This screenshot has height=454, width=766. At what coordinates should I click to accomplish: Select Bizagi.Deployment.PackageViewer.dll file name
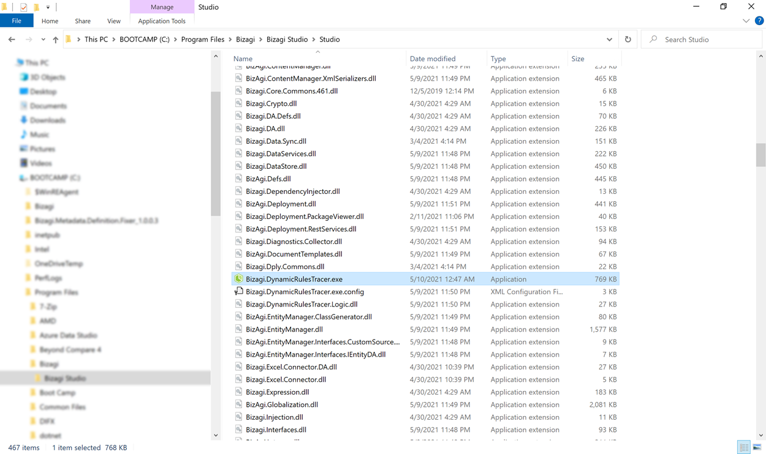tap(305, 217)
